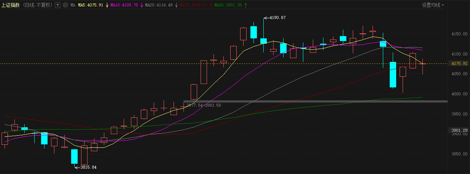This screenshot has height=174, width=470.
Task: Click the 4150.00 axis label
Action: tap(459, 34)
